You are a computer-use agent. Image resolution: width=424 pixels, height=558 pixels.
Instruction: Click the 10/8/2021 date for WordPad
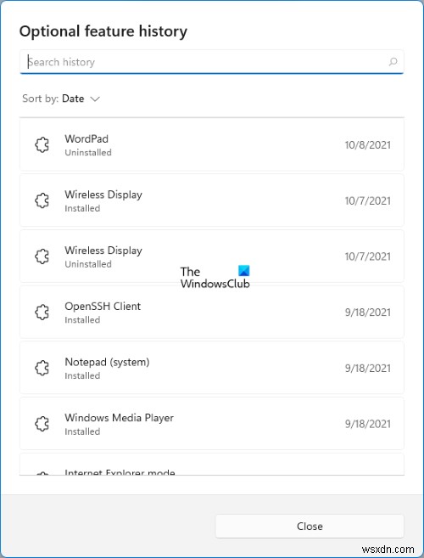pyautogui.click(x=367, y=145)
